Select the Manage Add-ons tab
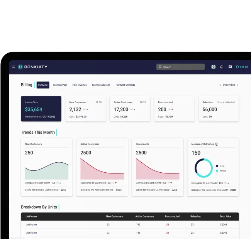 pos(101,85)
